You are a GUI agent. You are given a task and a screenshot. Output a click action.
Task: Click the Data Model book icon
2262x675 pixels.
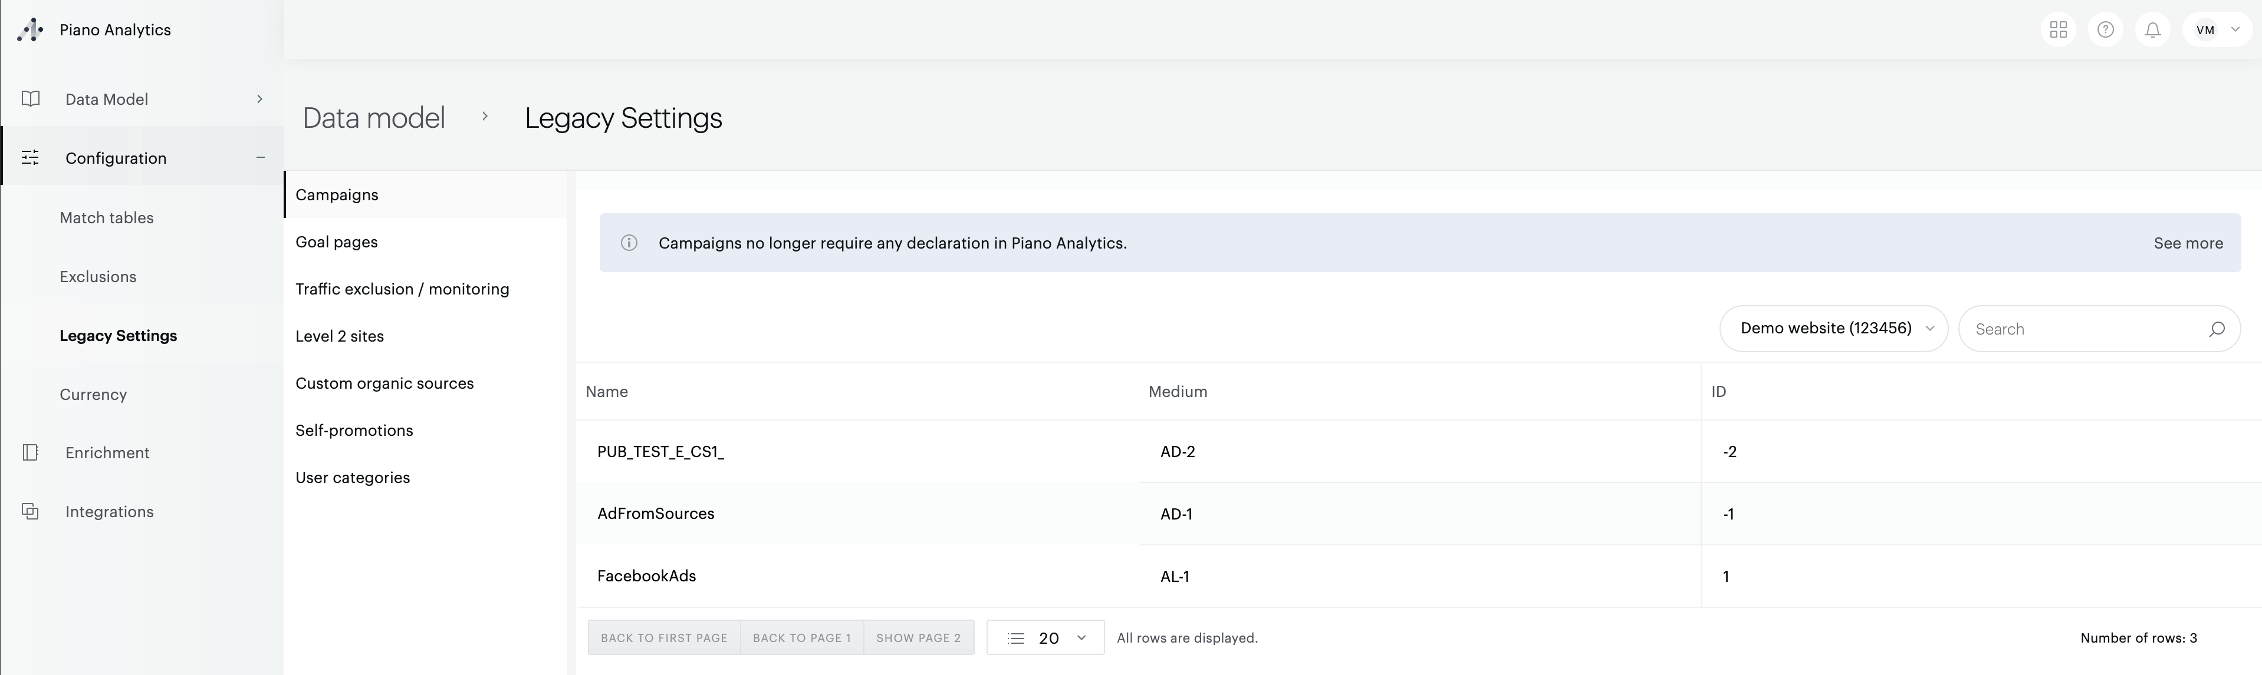[31, 98]
